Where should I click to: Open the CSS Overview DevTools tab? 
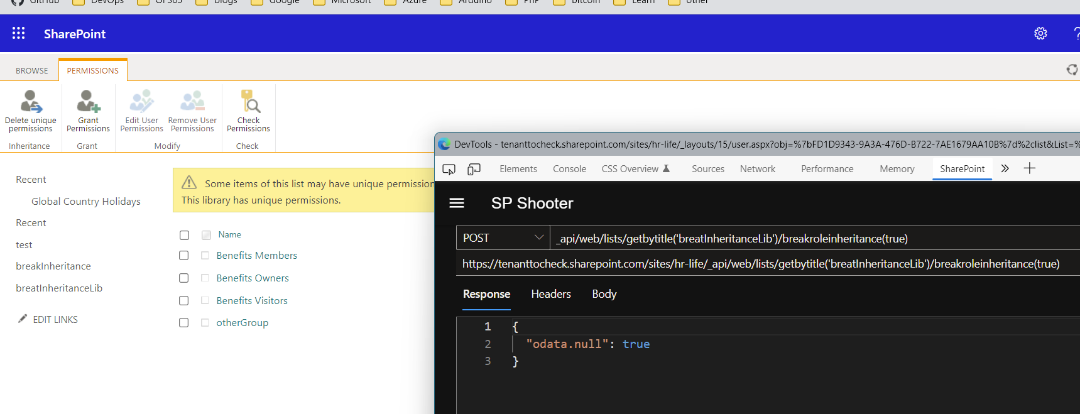pos(635,169)
